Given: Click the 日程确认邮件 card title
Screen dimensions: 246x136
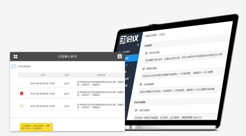Looking at the screenshot, I should (67, 56).
